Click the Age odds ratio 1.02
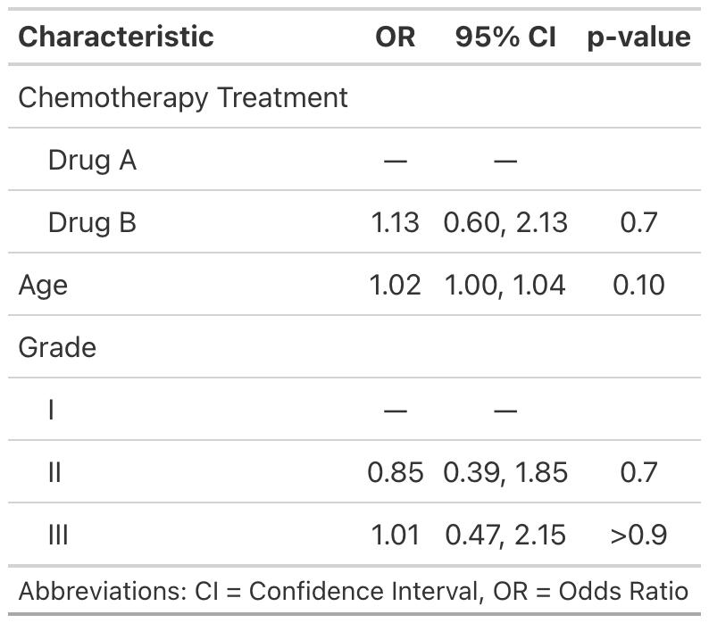This screenshot has width=709, height=623. point(395,285)
